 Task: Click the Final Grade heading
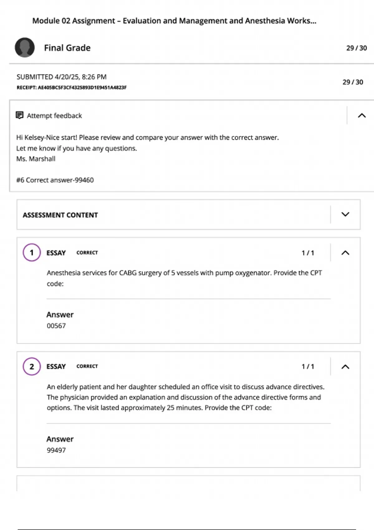67,48
